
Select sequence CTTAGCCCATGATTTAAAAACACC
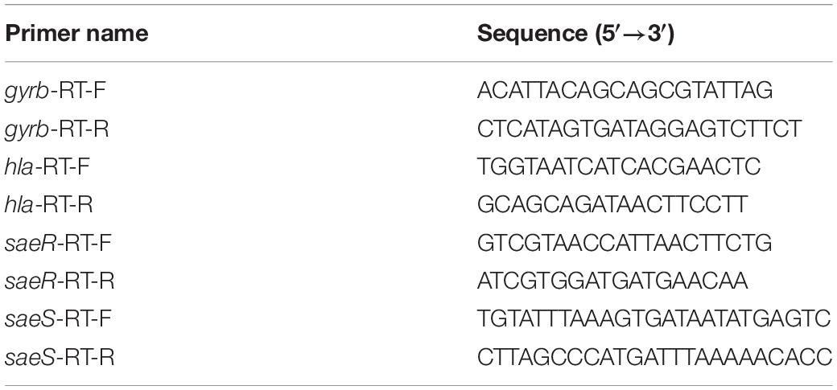click(654, 357)
